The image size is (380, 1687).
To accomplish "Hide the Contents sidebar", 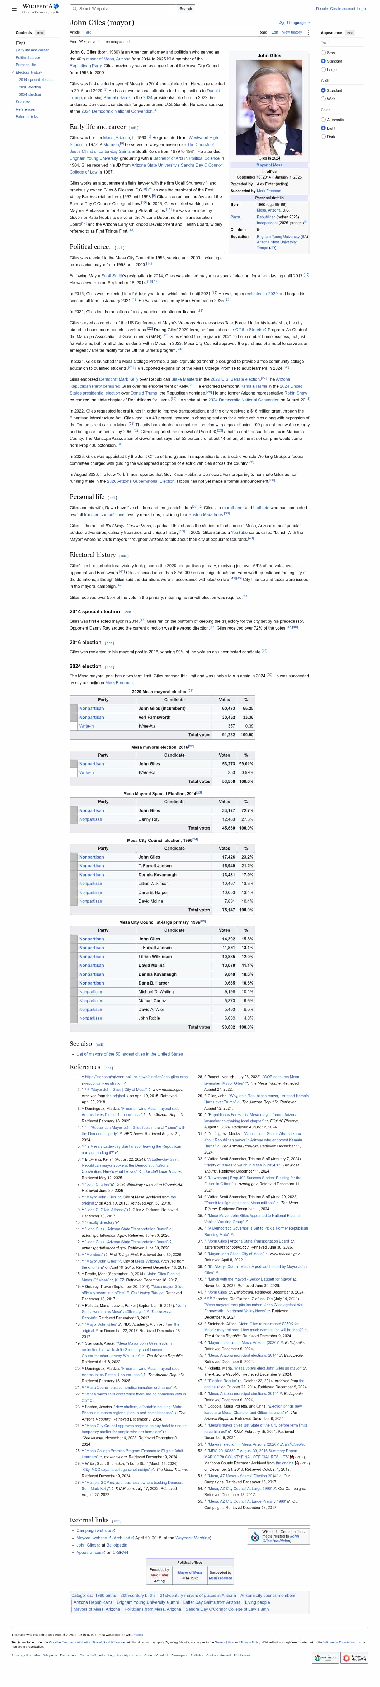I will 40,33.
